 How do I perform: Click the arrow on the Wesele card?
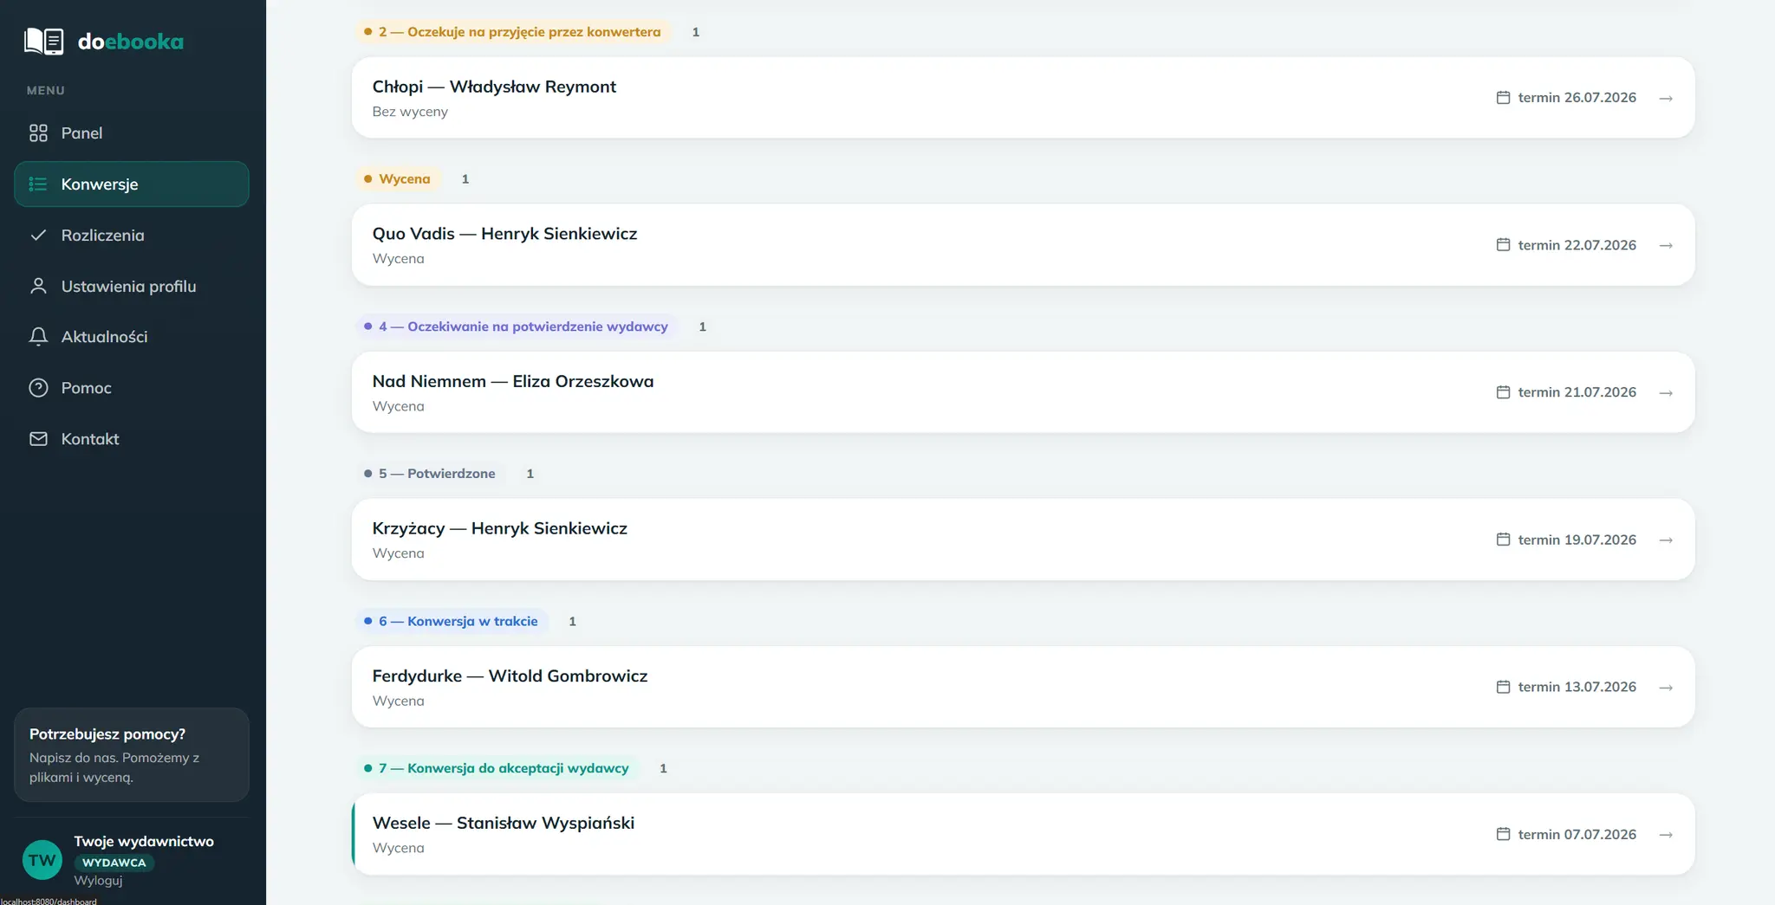click(x=1666, y=835)
